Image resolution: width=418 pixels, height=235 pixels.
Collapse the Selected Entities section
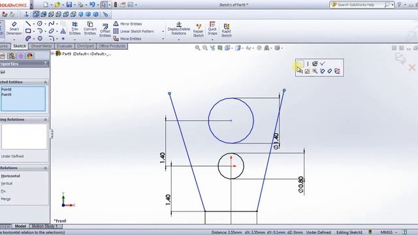click(45, 82)
